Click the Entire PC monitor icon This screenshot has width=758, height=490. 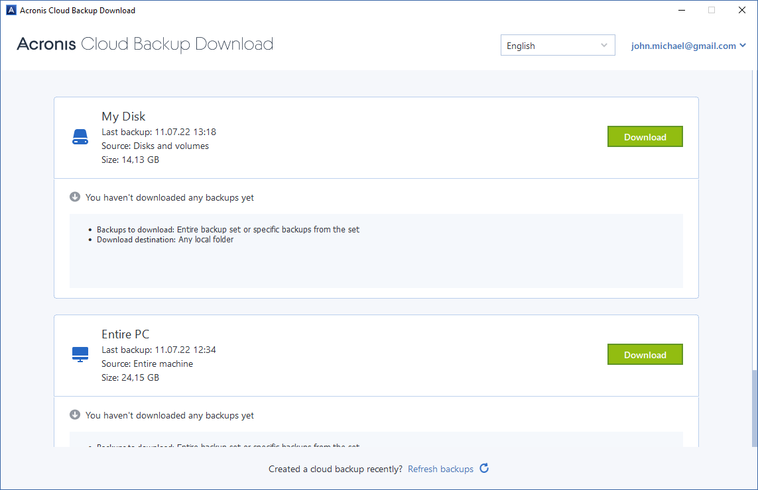[x=80, y=354]
